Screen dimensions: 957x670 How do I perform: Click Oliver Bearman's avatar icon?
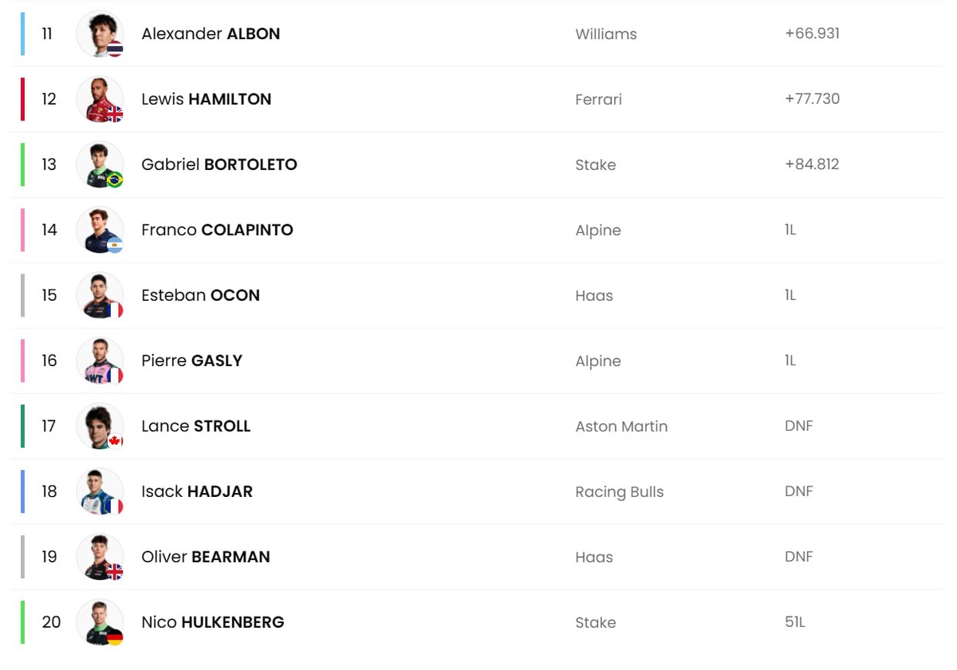click(x=100, y=558)
